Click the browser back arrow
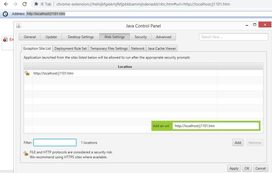Viewport: 272px width, 173px height. click(x=6, y=4)
